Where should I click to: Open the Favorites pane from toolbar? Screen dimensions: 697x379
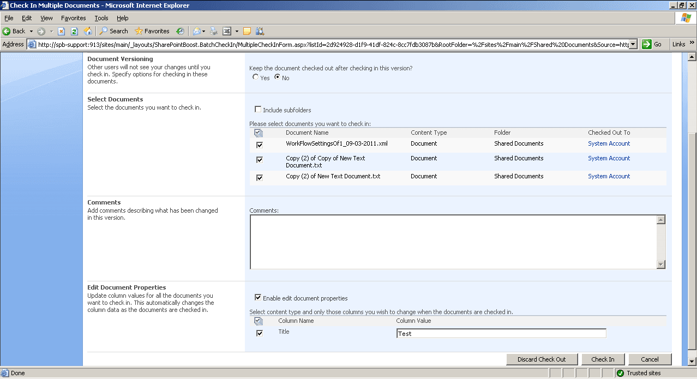[x=152, y=31]
